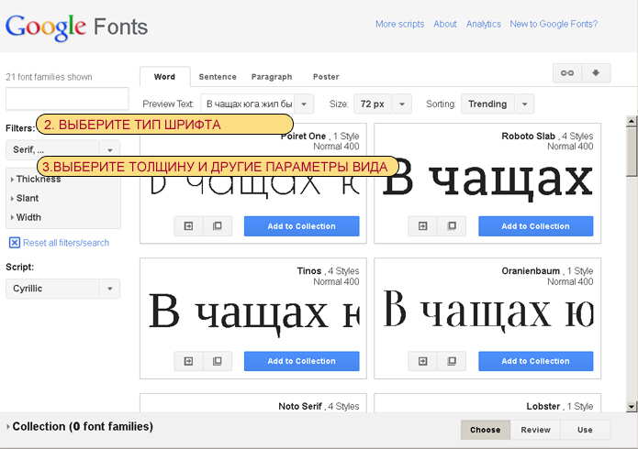Open Quick-use arrow icon on Tinos card
Screen dimensions: 638x449
pyautogui.click(x=188, y=361)
